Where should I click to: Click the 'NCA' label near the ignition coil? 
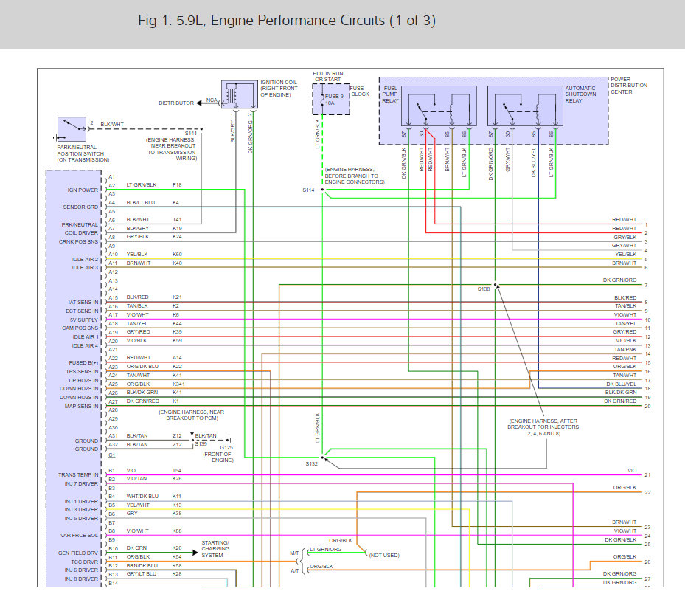pyautogui.click(x=212, y=100)
